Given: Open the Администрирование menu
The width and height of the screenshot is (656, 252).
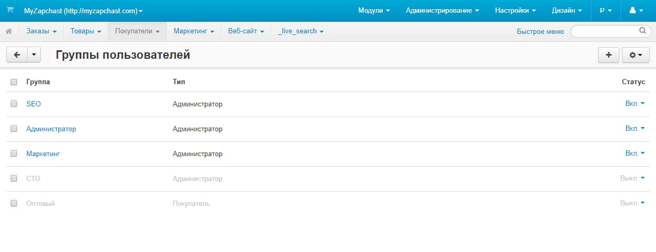Looking at the screenshot, I should (442, 10).
